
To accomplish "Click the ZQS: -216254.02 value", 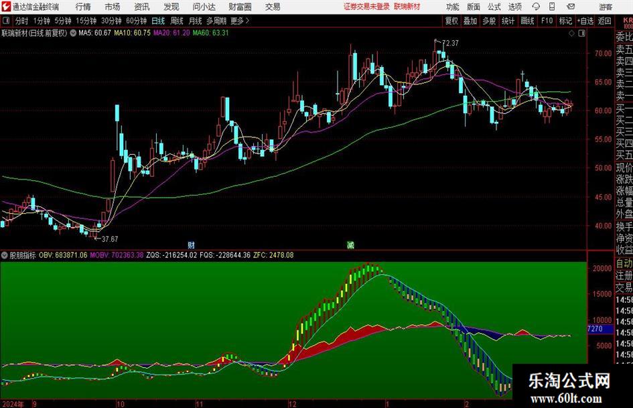I will pyautogui.click(x=171, y=255).
